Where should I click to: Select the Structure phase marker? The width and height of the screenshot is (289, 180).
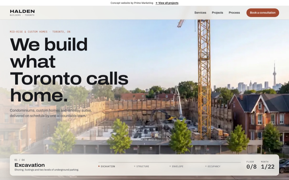[x=142, y=166]
